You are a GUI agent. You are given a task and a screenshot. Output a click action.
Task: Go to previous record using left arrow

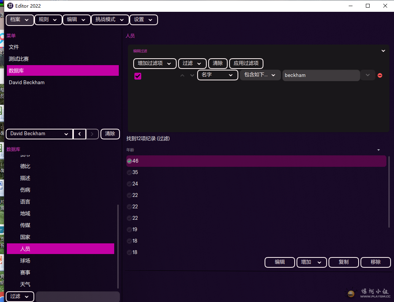pos(79,134)
